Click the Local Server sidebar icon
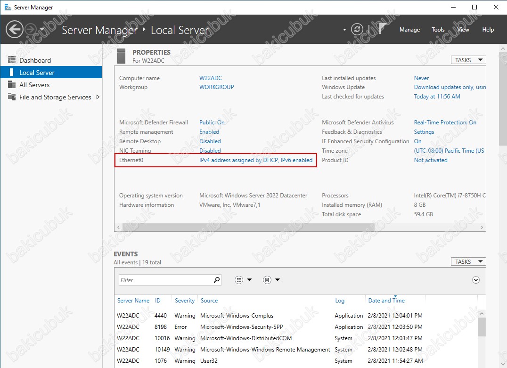 [x=12, y=73]
